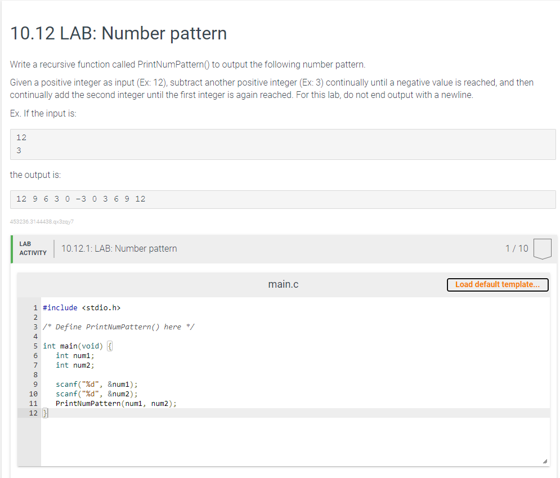560x478 pixels.
Task: Click the closing brace on line 12
Action: click(x=45, y=413)
